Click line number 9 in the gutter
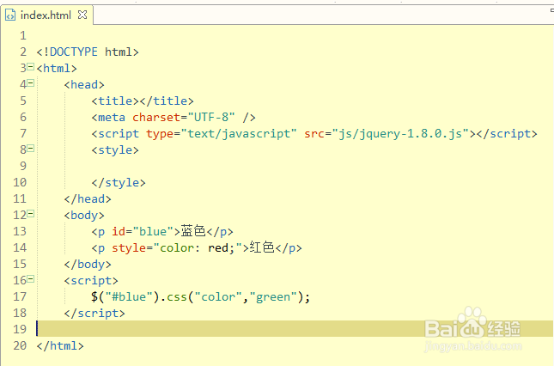Viewport: 554px width, 366px height. (x=23, y=166)
